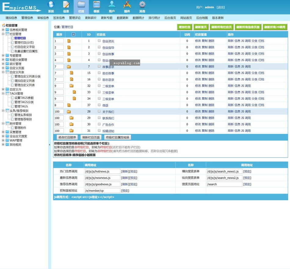
Task: Collapse the TAGS管理 tree node
Action: [x=3, y=93]
